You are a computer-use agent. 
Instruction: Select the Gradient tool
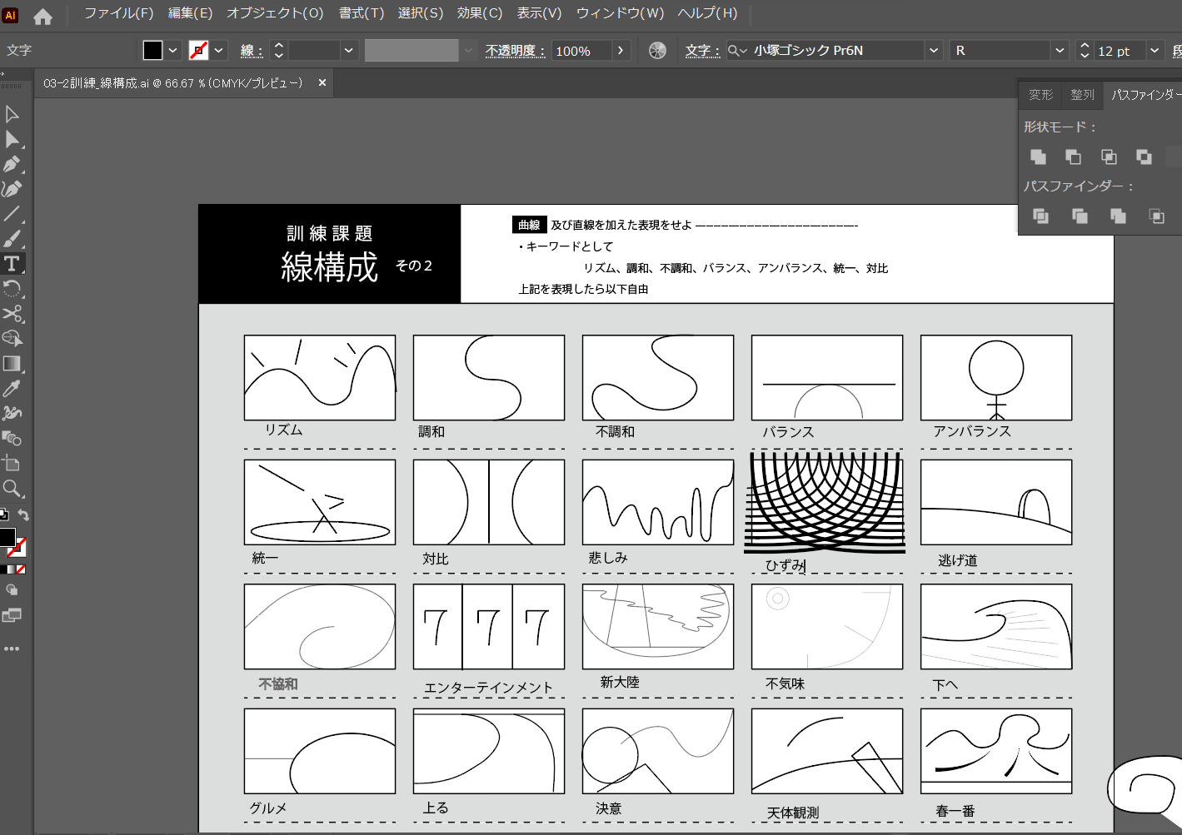[12, 364]
